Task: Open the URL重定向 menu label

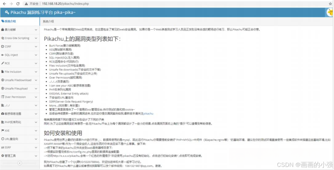Action: 11,139
